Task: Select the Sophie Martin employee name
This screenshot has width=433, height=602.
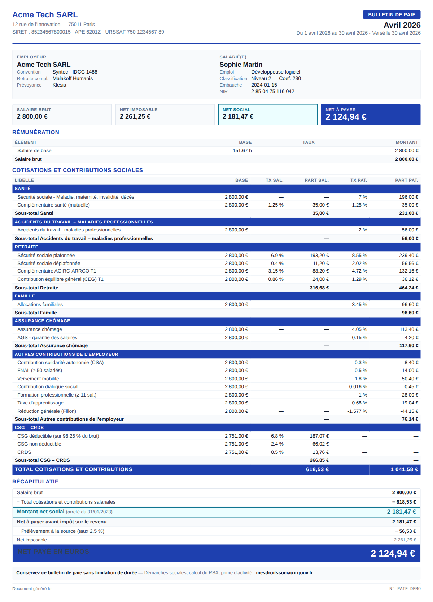Action: [241, 65]
